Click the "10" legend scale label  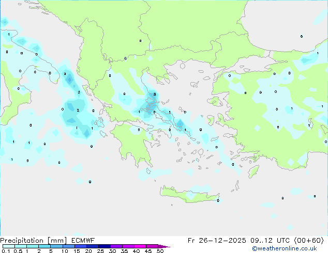point(65,251)
